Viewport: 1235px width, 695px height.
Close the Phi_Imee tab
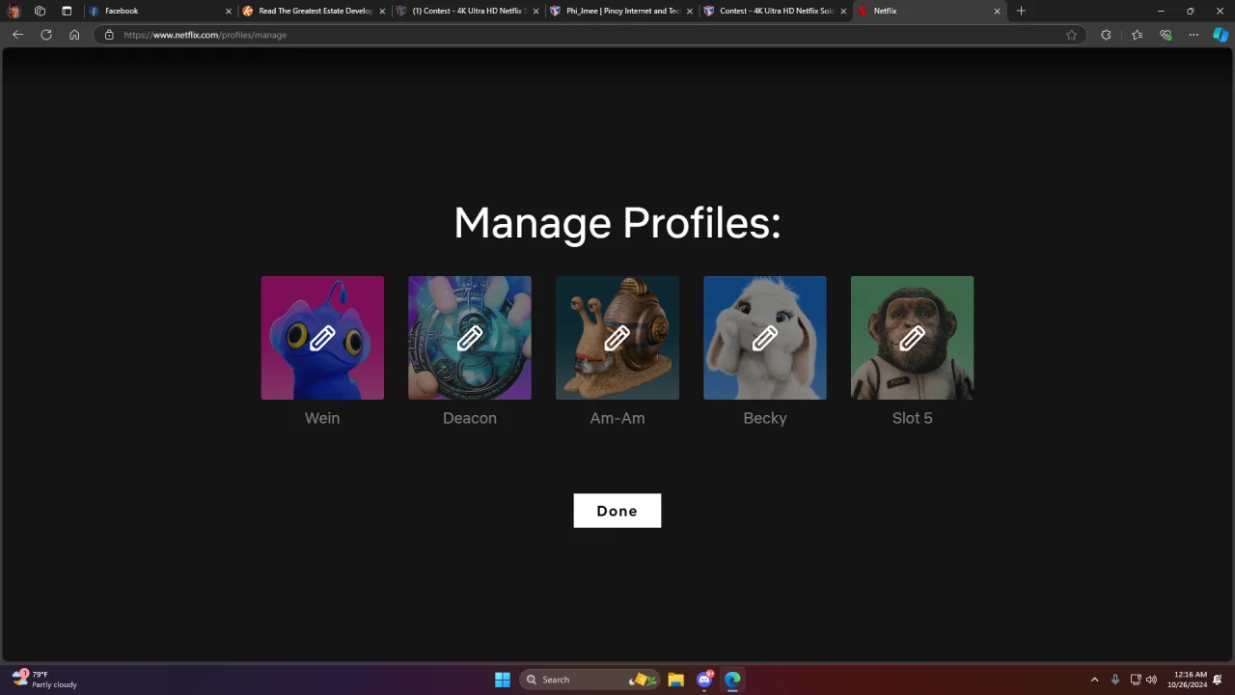pyautogui.click(x=690, y=11)
